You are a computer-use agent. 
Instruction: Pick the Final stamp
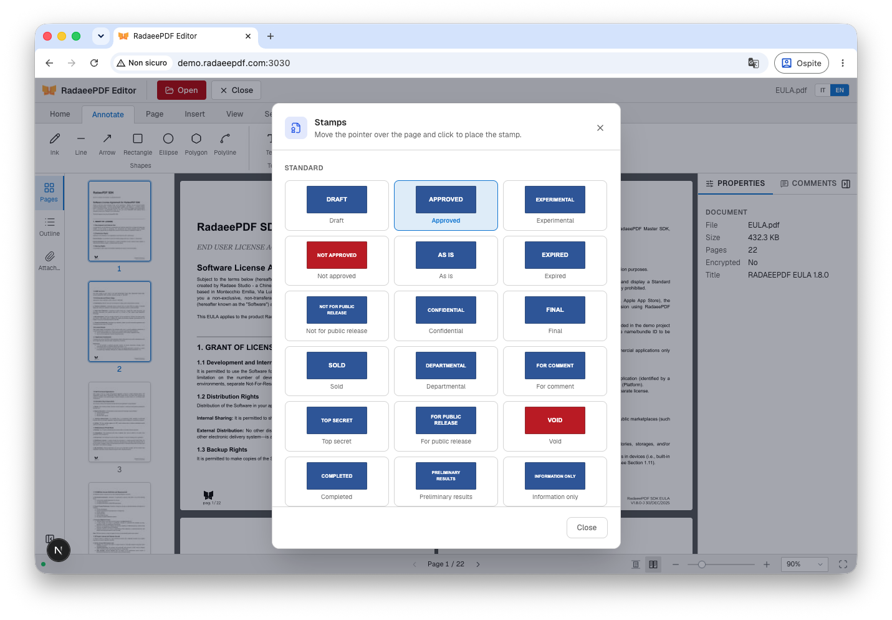(x=555, y=316)
